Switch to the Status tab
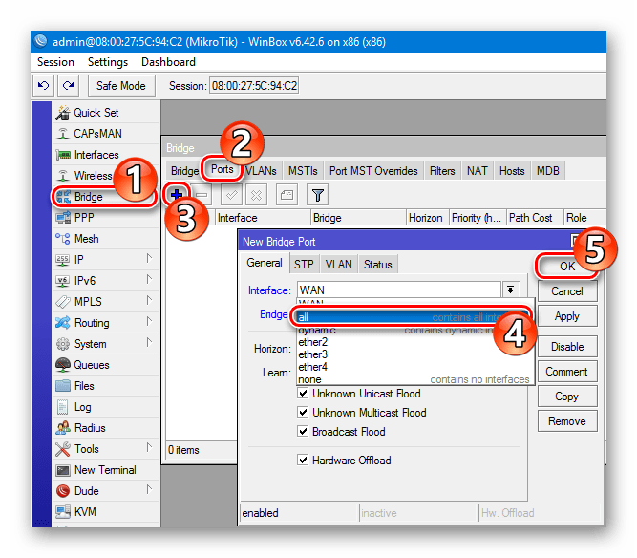Viewport: 637px width, 558px height. pyautogui.click(x=378, y=265)
